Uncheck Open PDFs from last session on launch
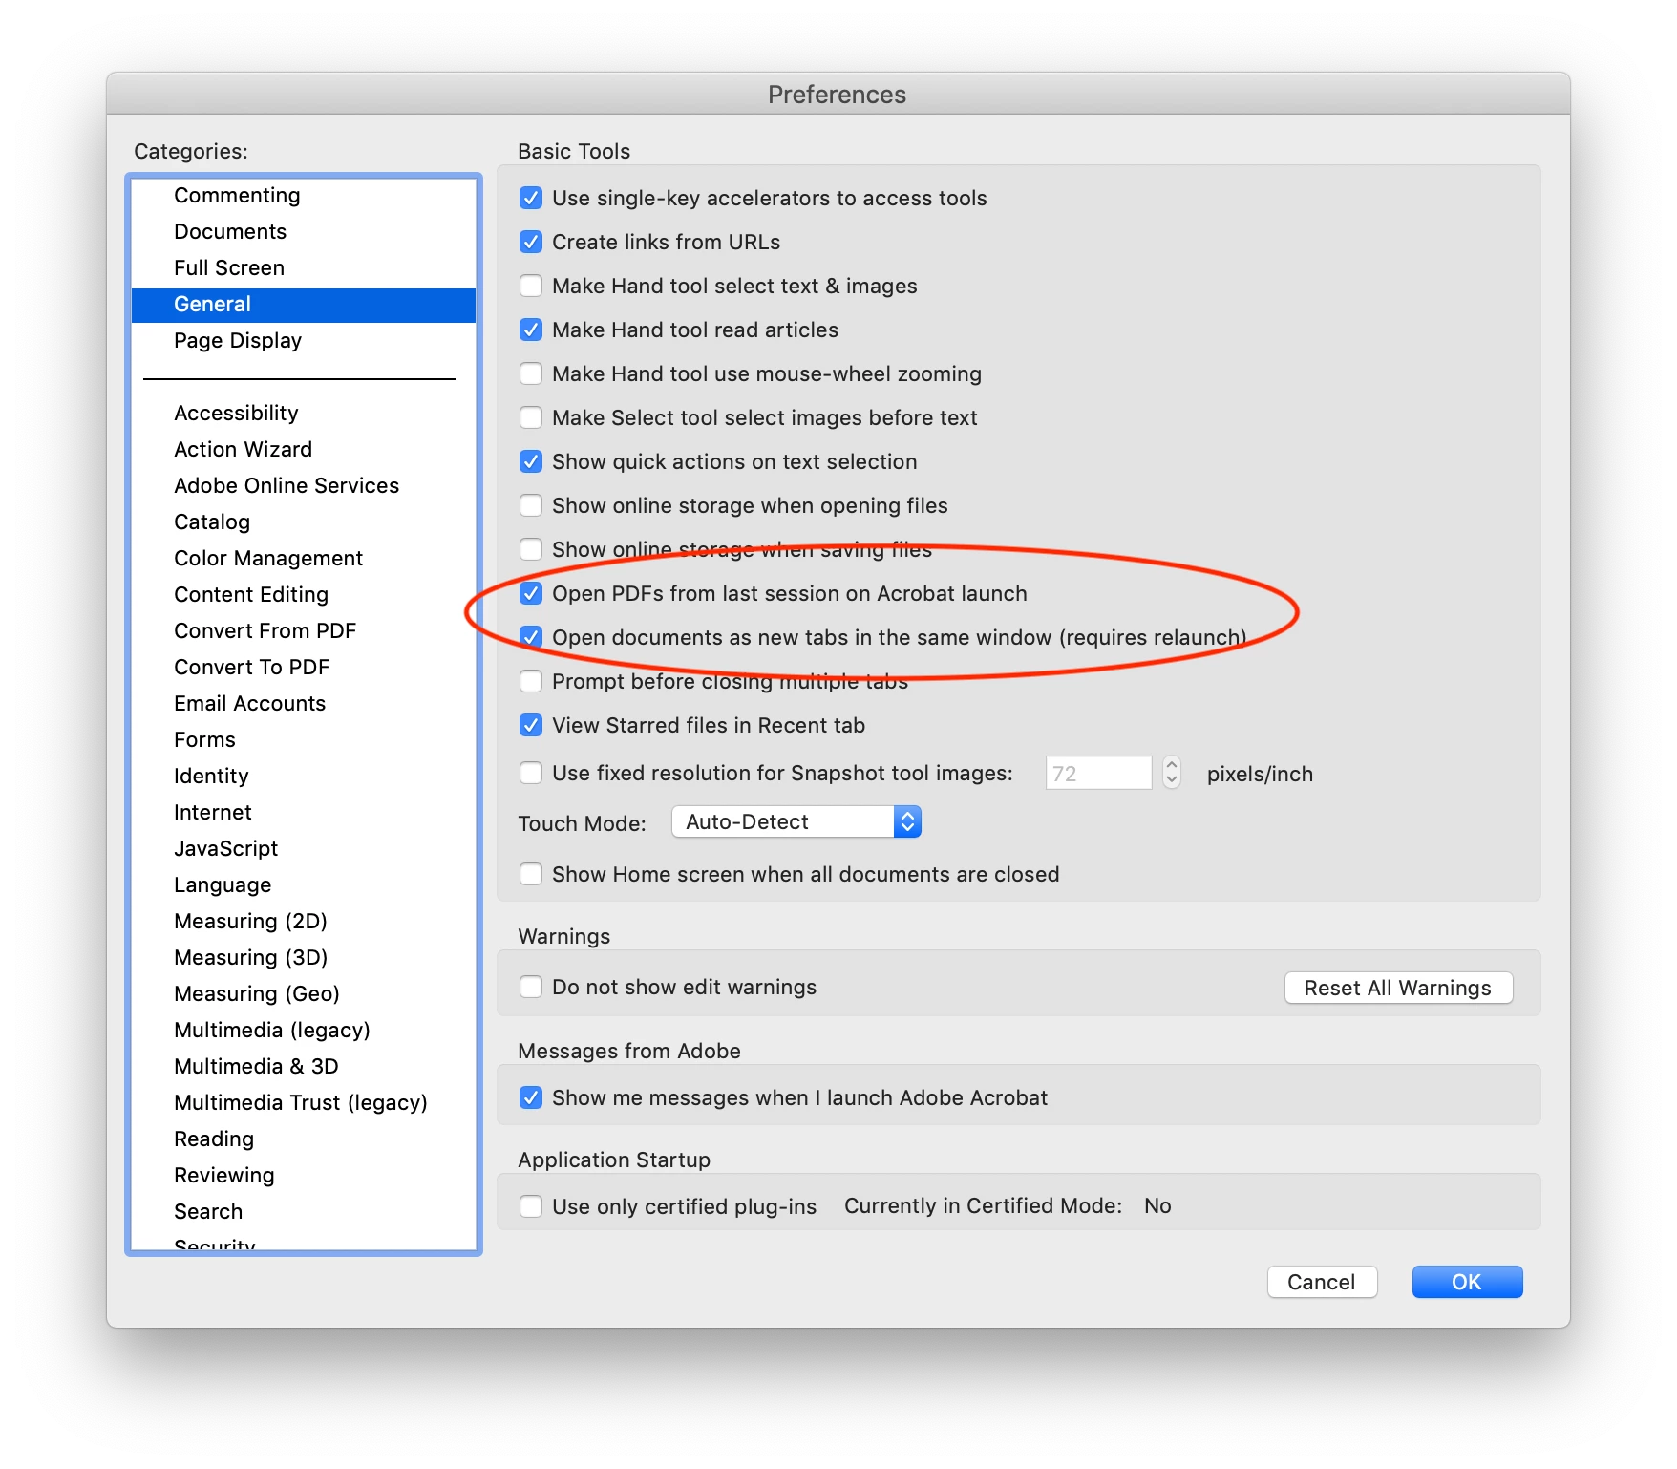Screen dimensions: 1677x1469 tap(531, 593)
